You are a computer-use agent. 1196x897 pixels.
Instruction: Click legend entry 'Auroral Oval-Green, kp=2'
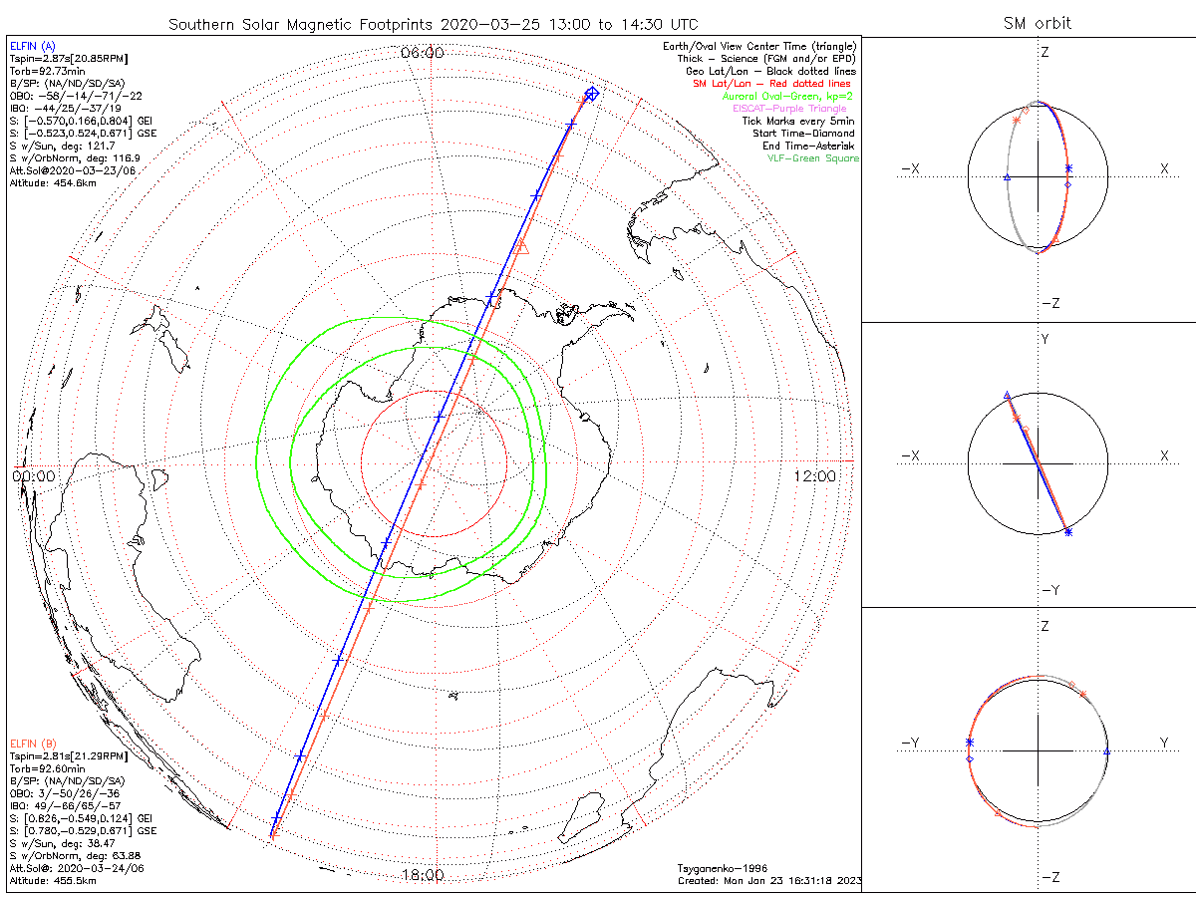click(x=788, y=96)
